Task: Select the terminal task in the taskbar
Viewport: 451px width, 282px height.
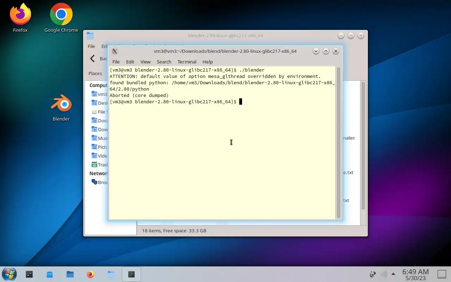Action: coord(131,274)
